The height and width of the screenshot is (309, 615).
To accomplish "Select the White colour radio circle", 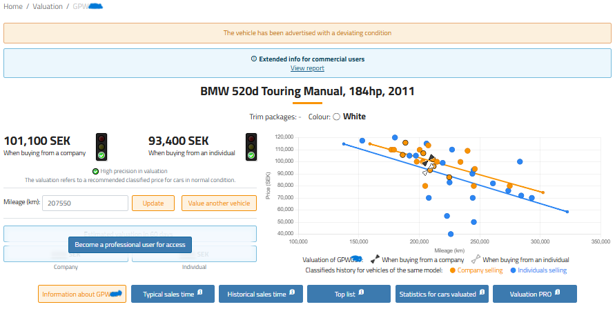I will tap(336, 117).
